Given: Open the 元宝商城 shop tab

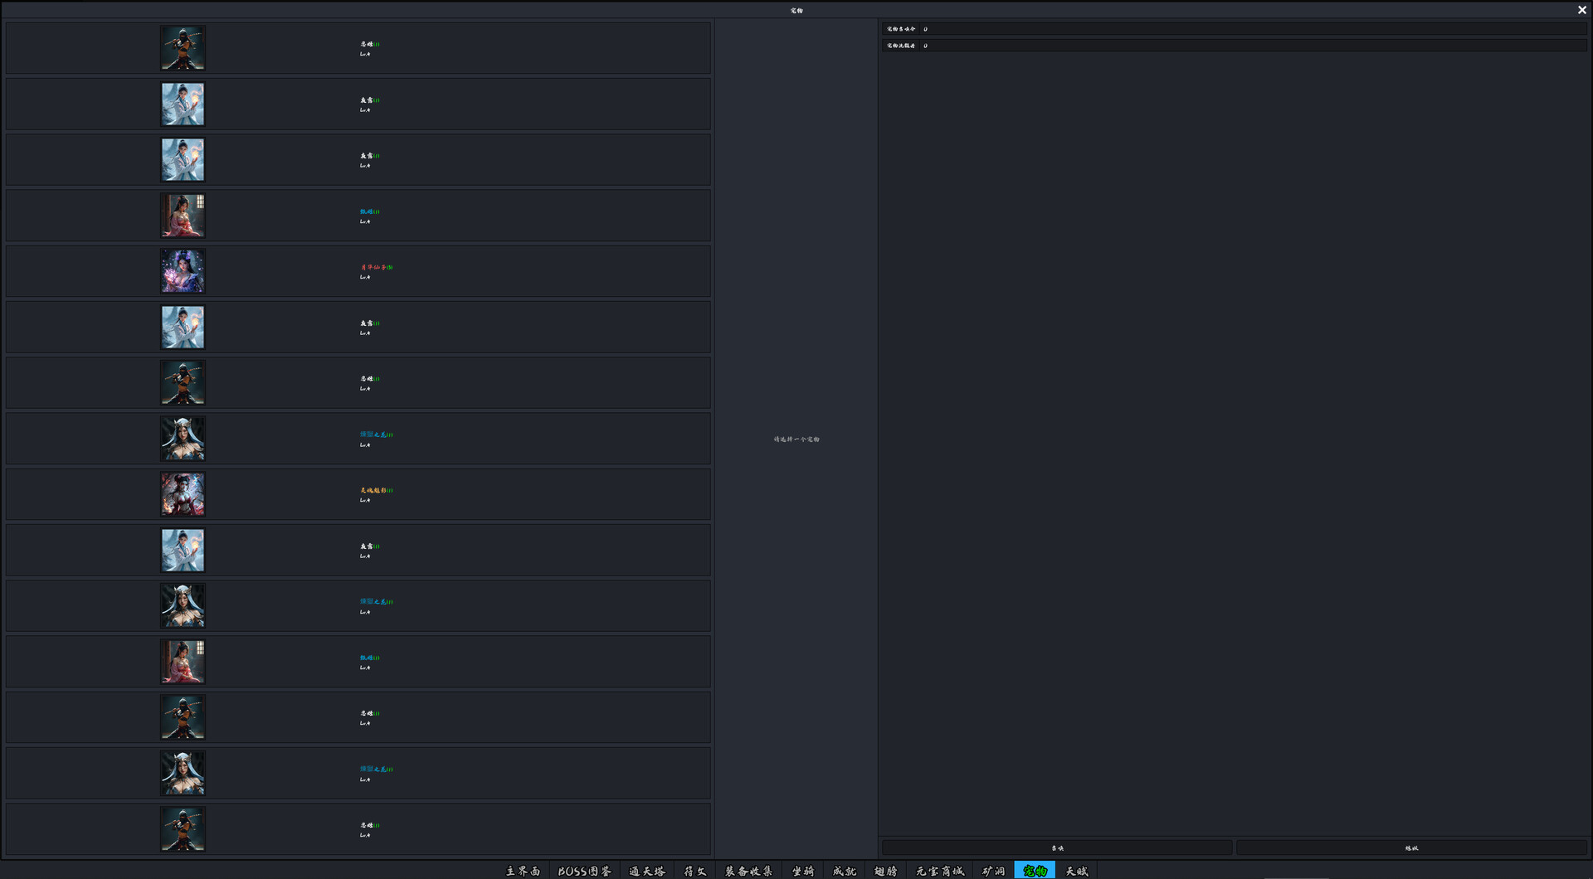Looking at the screenshot, I should pyautogui.click(x=939, y=871).
